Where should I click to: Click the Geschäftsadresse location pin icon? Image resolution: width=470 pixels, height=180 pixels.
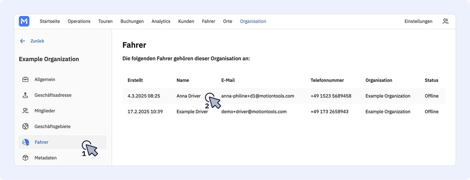(x=25, y=95)
